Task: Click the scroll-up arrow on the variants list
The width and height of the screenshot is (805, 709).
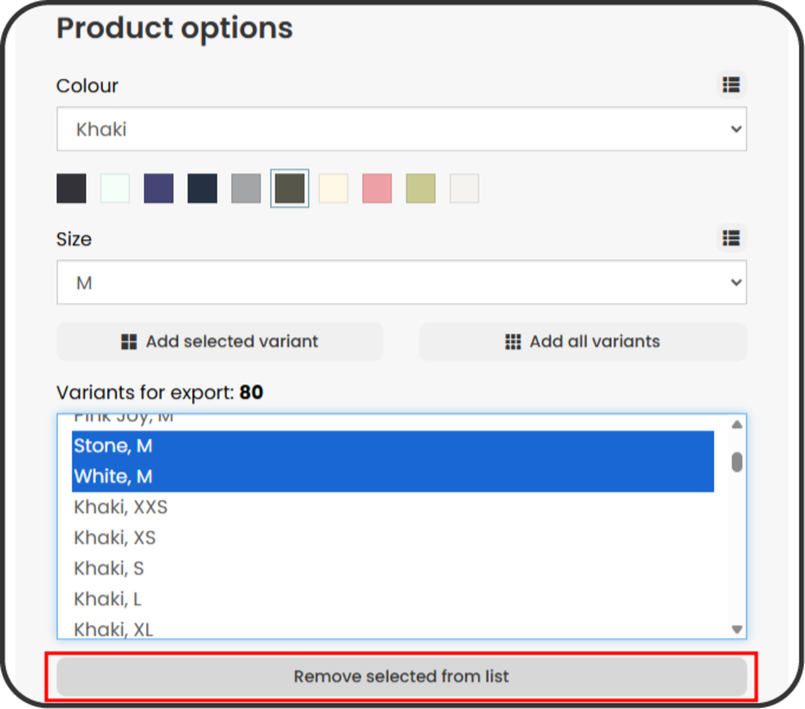Action: click(x=736, y=424)
